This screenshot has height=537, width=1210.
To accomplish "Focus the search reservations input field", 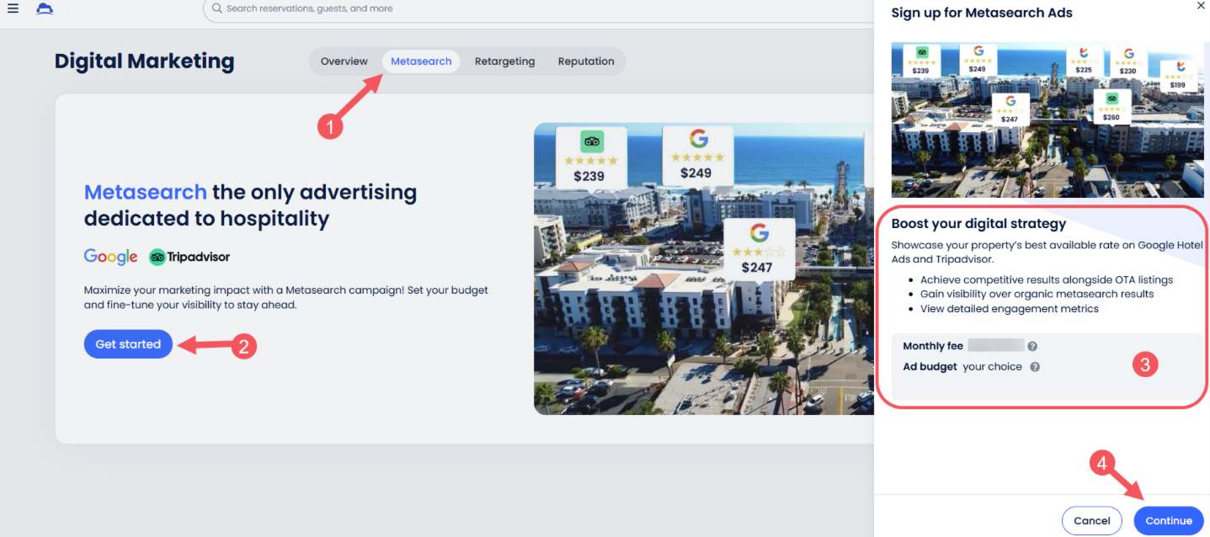I will (505, 8).
